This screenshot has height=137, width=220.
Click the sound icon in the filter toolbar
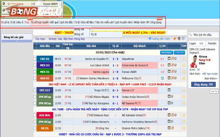[x=179, y=39]
